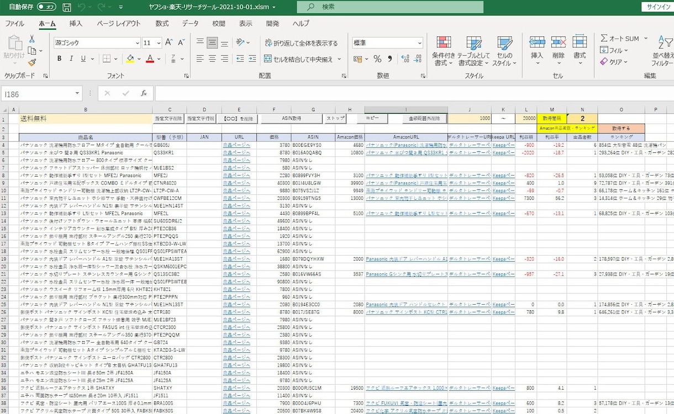Open the font size dropdown showing 11
Screen dimensions: 674x414
click(158, 43)
